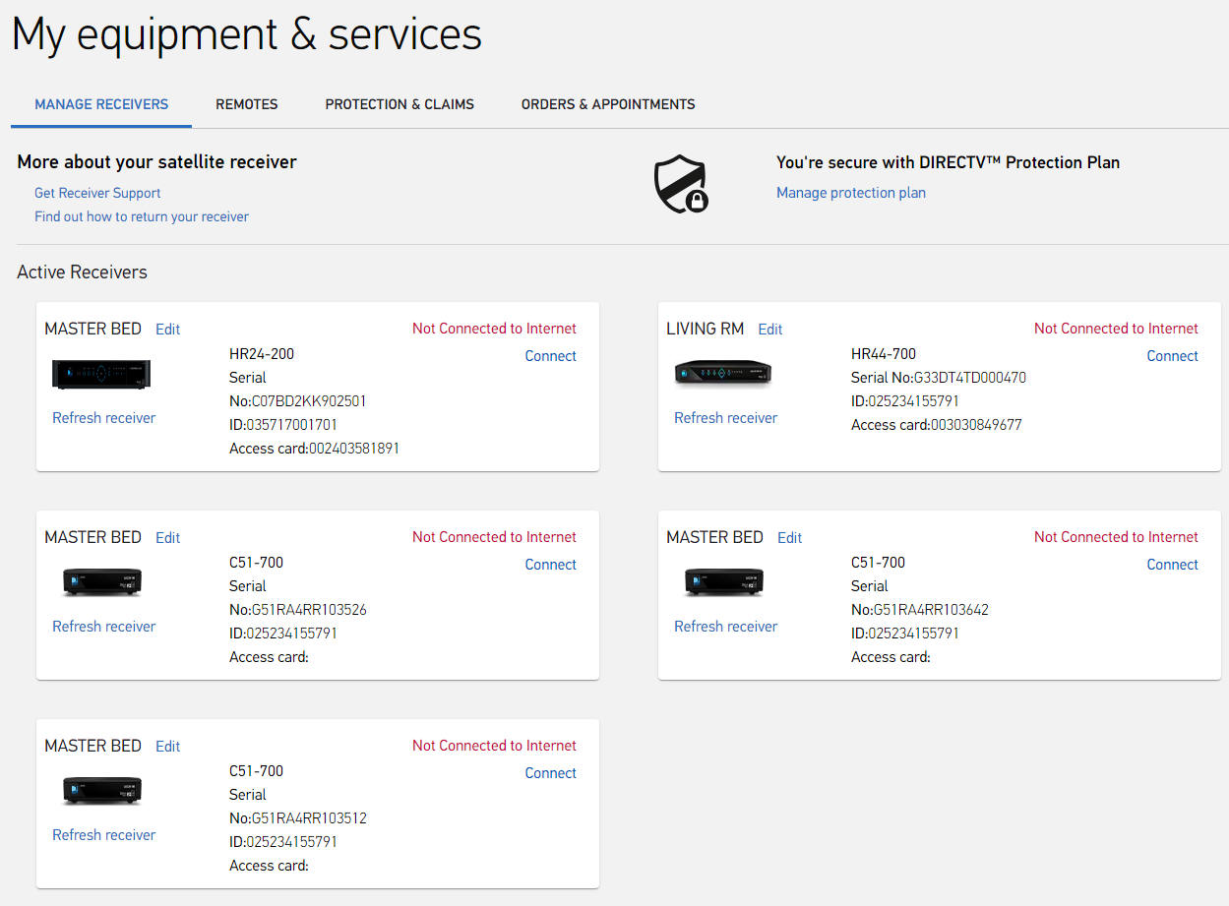Click the HR44-700 model label

884,354
